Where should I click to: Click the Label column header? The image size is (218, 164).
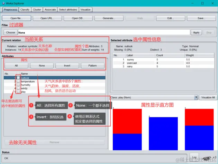click(140, 55)
